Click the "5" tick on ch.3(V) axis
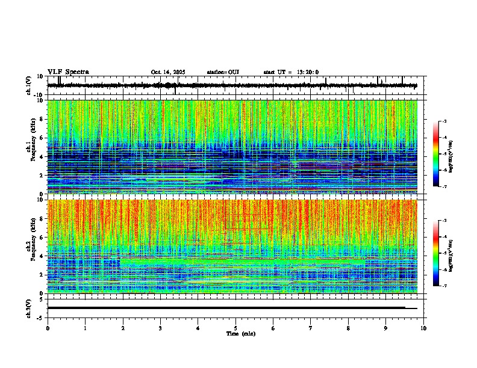Image resolution: width=477 pixels, height=368 pixels. 42,299
